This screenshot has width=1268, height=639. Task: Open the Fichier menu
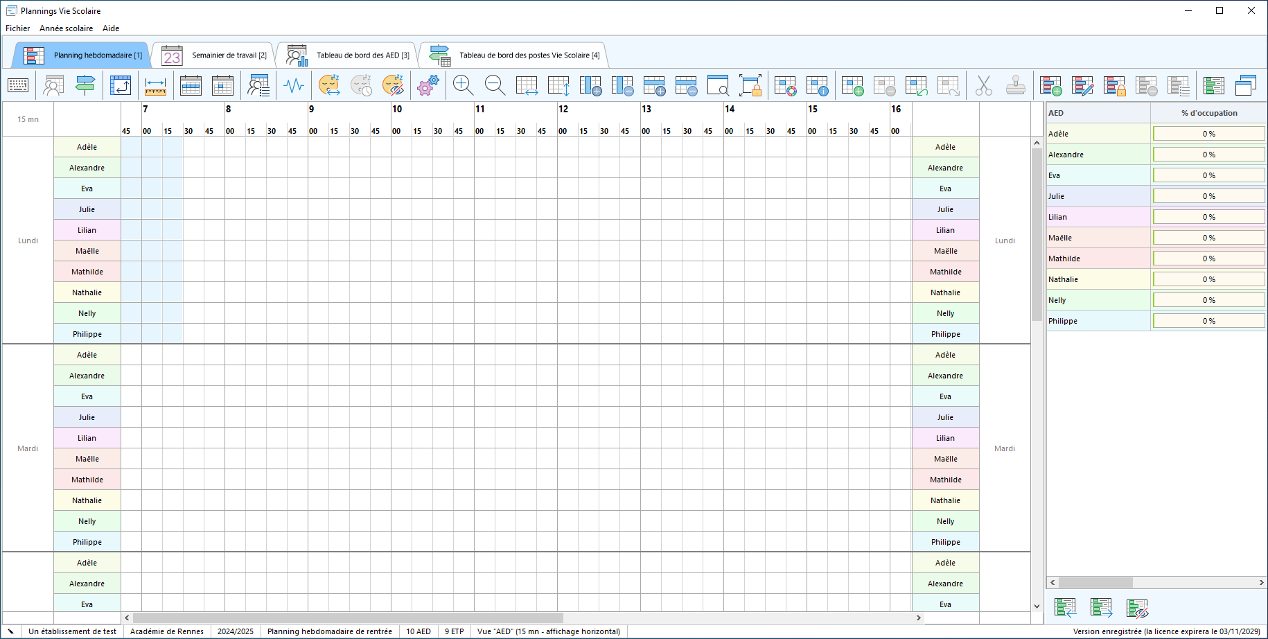(18, 28)
